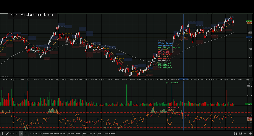Zoom out using the minus icon
Image resolution: width=254 pixels, height=136 pixels.
(245, 134)
